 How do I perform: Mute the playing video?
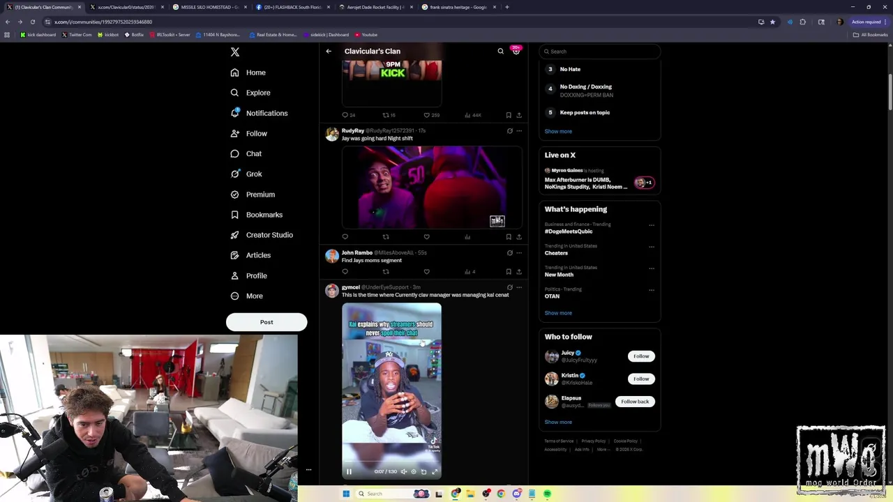(403, 472)
